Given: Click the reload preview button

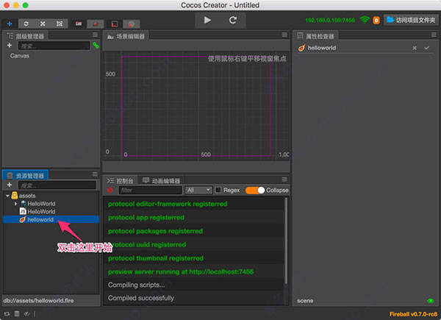Looking at the screenshot, I should coord(233,20).
